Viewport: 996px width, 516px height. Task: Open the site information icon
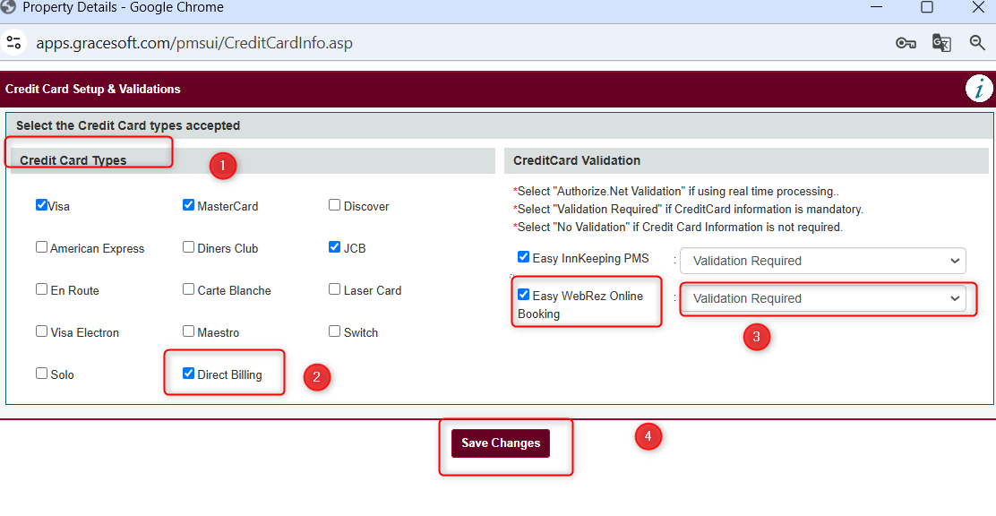click(x=13, y=43)
